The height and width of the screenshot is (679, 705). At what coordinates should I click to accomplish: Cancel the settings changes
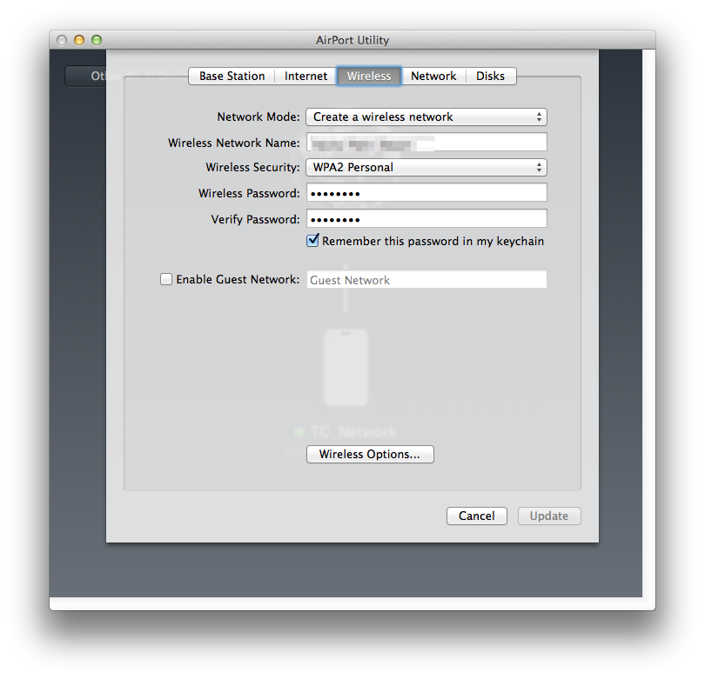point(477,516)
